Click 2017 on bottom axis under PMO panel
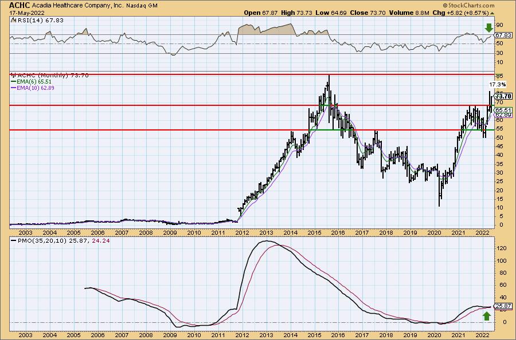516x340 pixels. coord(362,335)
